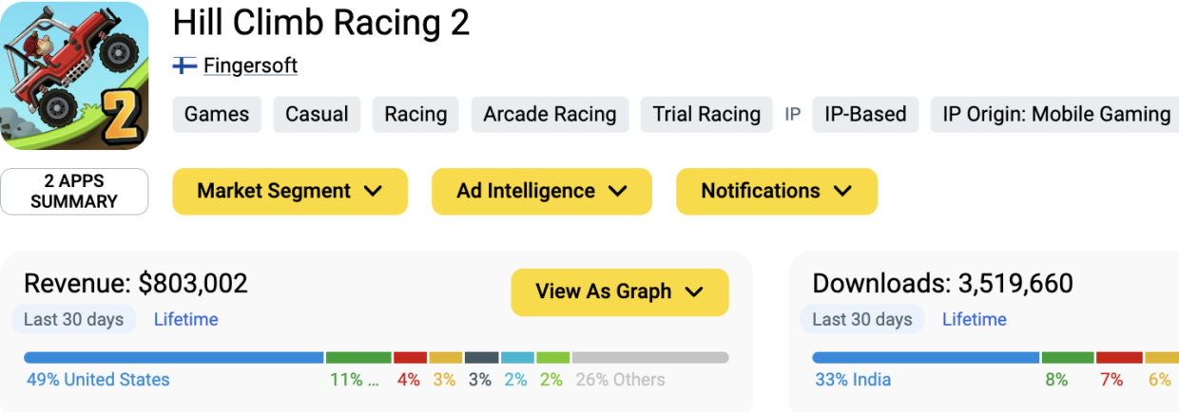The height and width of the screenshot is (412, 1179).
Task: Select revenue Last 30 days tab
Action: 73,320
